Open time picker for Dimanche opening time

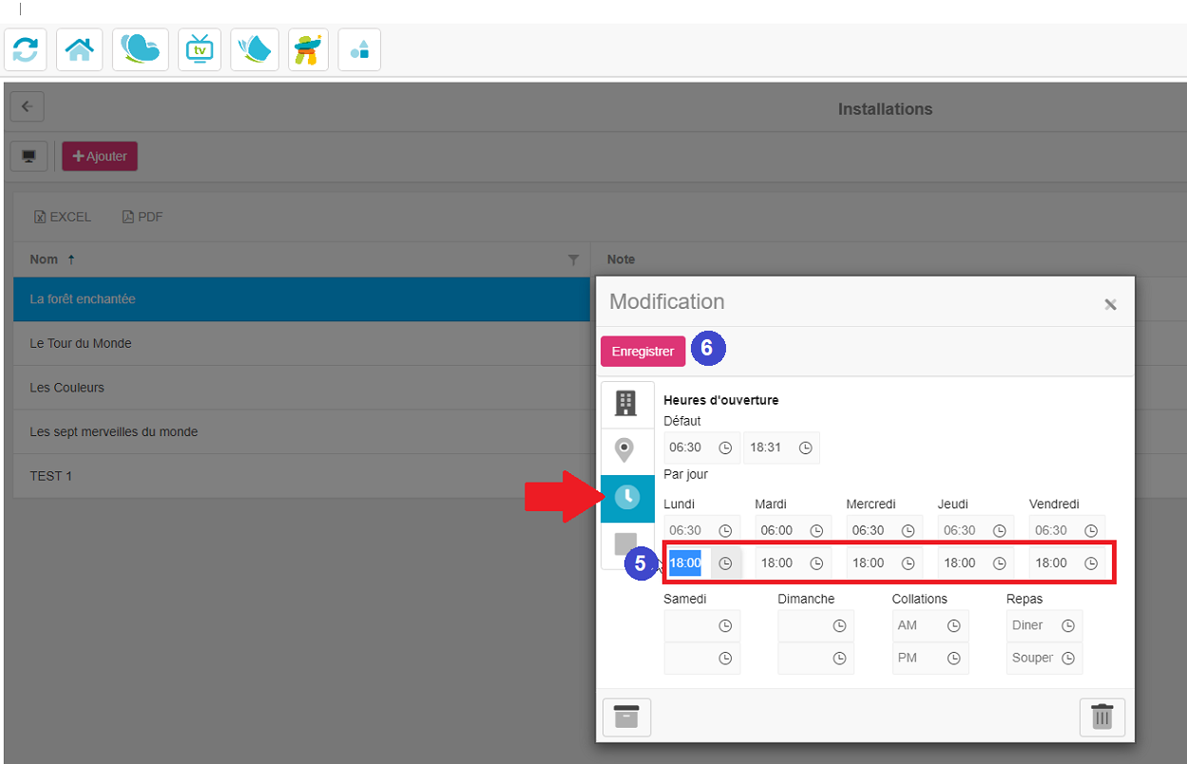[839, 625]
